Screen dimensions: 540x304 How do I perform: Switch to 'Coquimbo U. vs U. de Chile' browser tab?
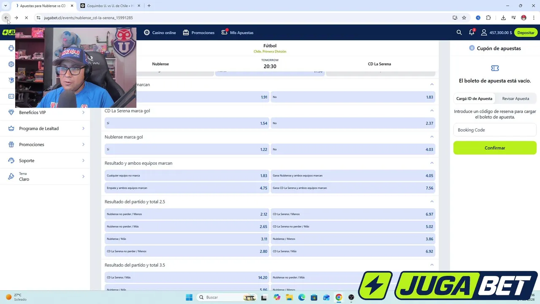click(110, 6)
